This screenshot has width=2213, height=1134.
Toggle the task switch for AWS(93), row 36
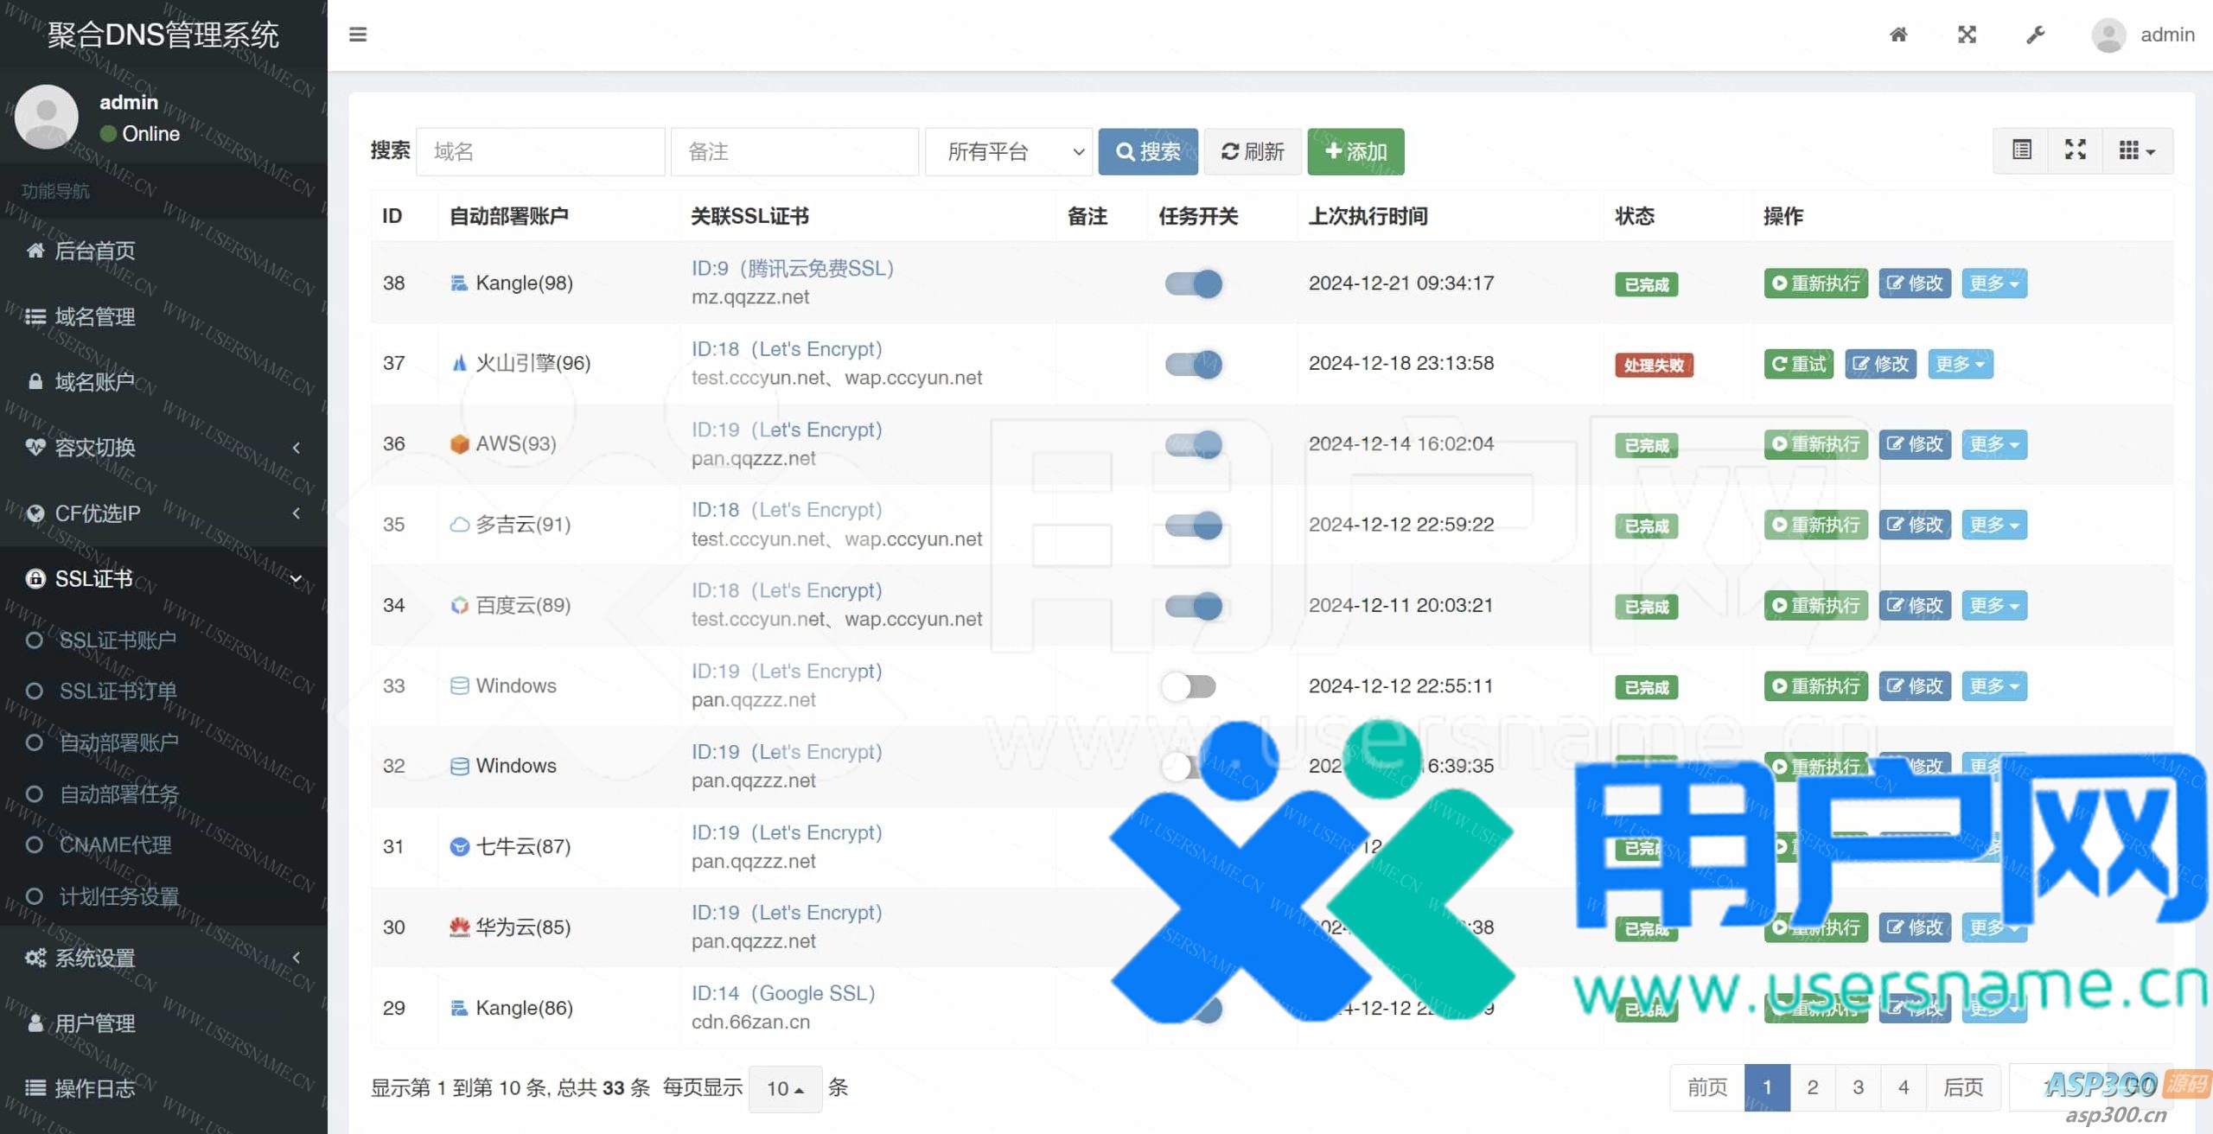click(1193, 444)
